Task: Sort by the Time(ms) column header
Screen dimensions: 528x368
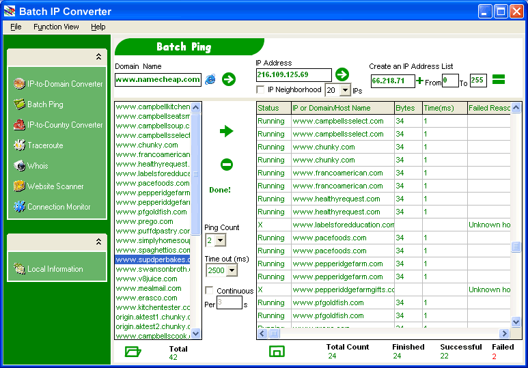Action: (445, 108)
